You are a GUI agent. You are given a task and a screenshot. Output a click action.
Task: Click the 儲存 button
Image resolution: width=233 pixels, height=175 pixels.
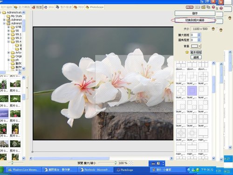(195, 14)
